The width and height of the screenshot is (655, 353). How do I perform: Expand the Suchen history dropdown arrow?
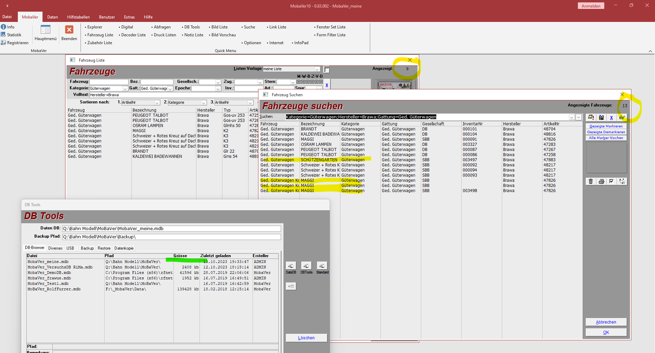click(572, 117)
